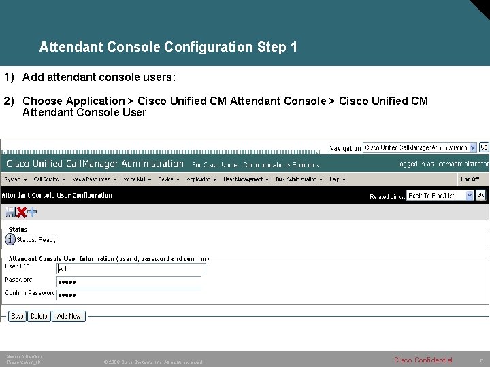The height and width of the screenshot is (367, 490).
Task: Open the Call Routing menu
Action: [x=50, y=179]
